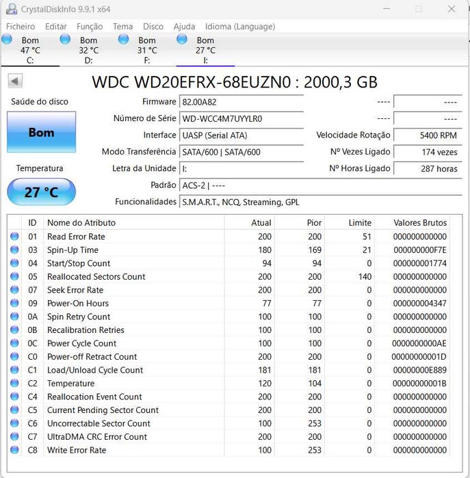Screen dimensions: 470x478
Task: Close the CrystalDiskInfo window
Action: click(x=452, y=9)
